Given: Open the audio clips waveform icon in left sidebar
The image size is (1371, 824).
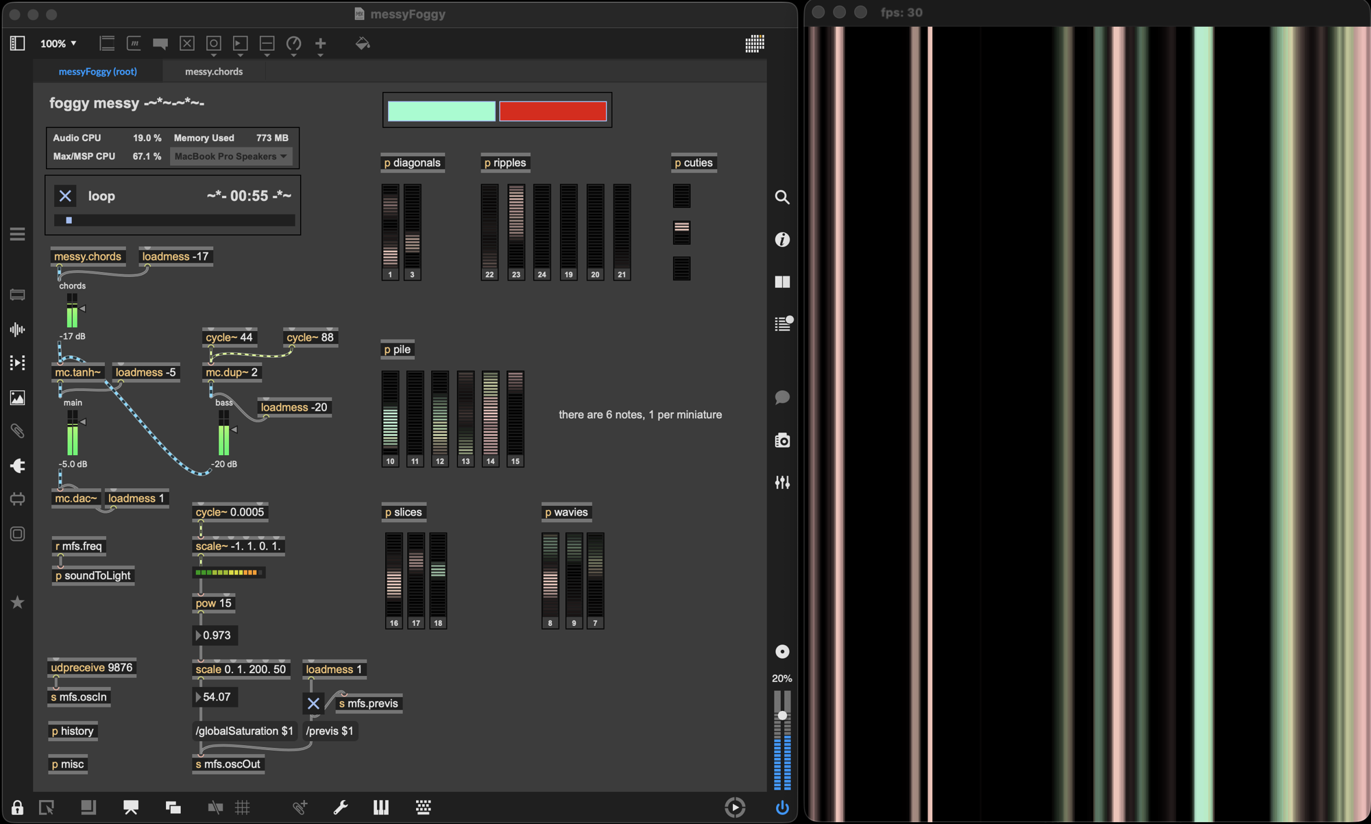Looking at the screenshot, I should point(17,330).
